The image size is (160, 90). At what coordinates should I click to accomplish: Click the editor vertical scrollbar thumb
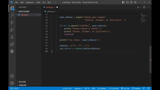(x=150, y=59)
